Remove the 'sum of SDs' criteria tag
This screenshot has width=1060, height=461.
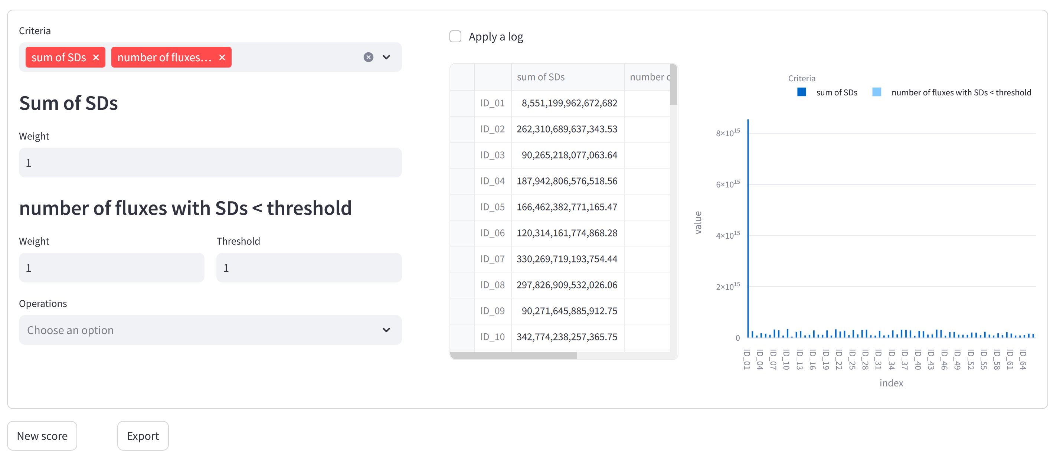(96, 57)
